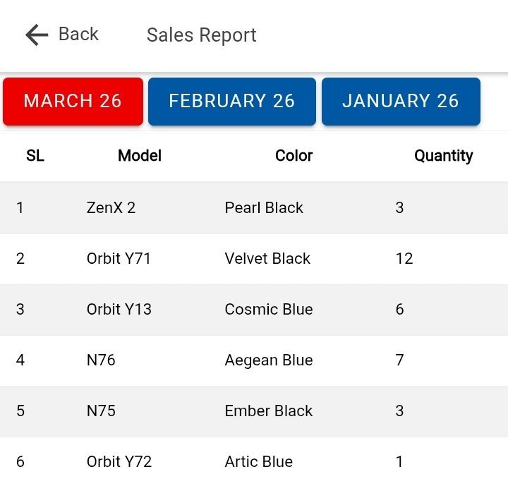Screen dimensions: 508x498
Task: Click the Sales Report title
Action: click(x=201, y=35)
